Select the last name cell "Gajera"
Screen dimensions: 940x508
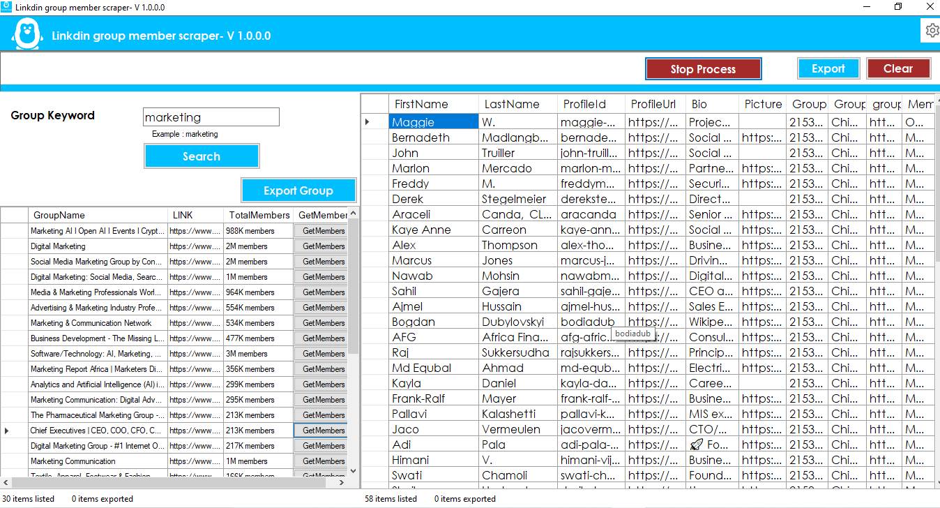click(518, 291)
